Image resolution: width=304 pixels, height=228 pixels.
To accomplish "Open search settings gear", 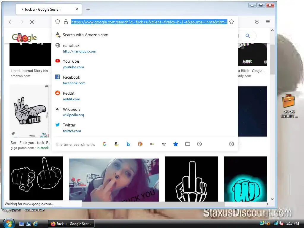I will (x=232, y=144).
